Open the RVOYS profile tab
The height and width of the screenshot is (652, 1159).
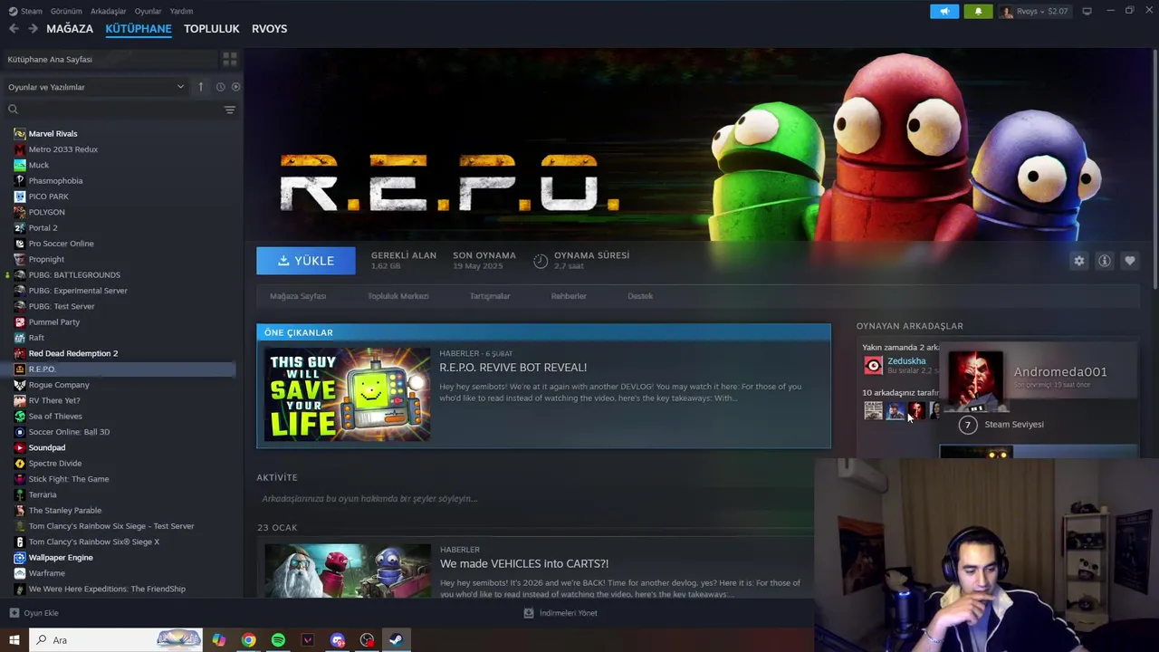[x=270, y=29]
